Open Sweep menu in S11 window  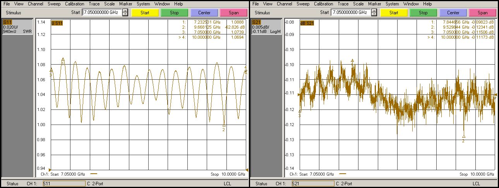point(54,4)
